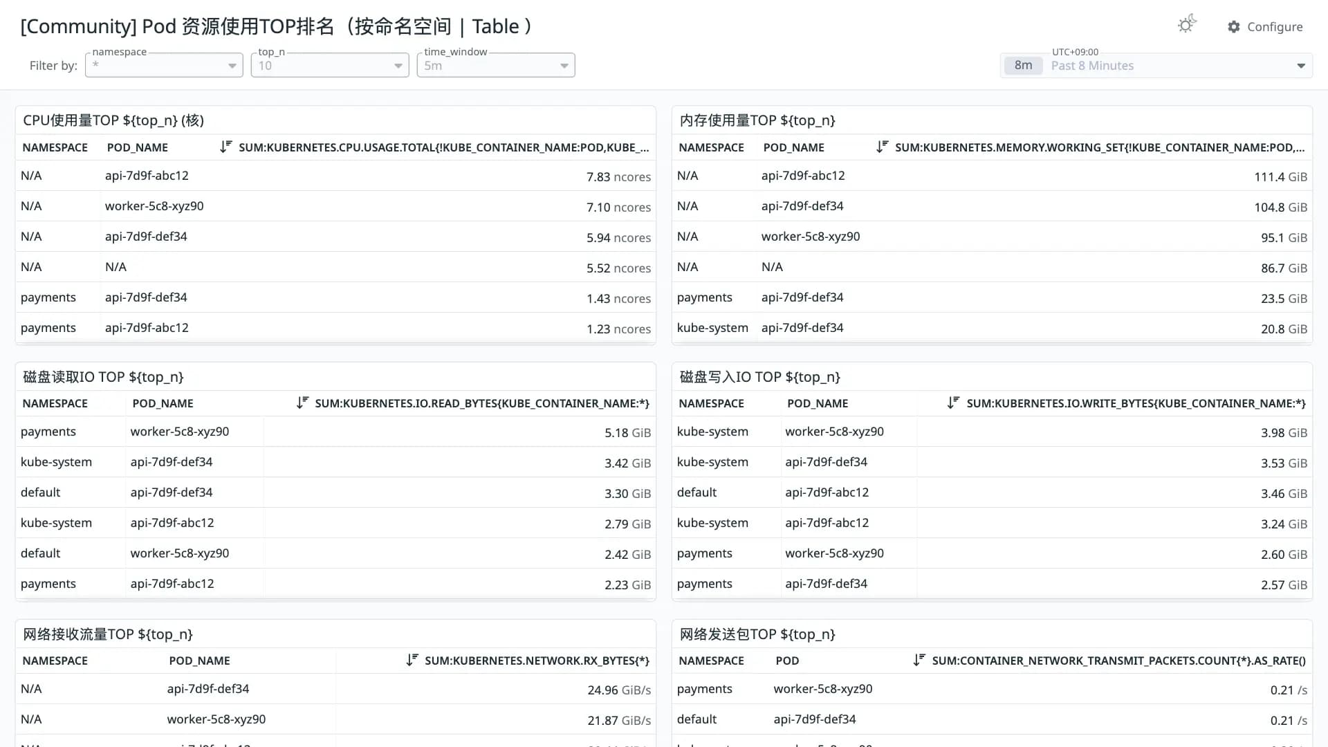Click the 8m time badge
Viewport: 1328px width, 747px height.
(x=1024, y=66)
